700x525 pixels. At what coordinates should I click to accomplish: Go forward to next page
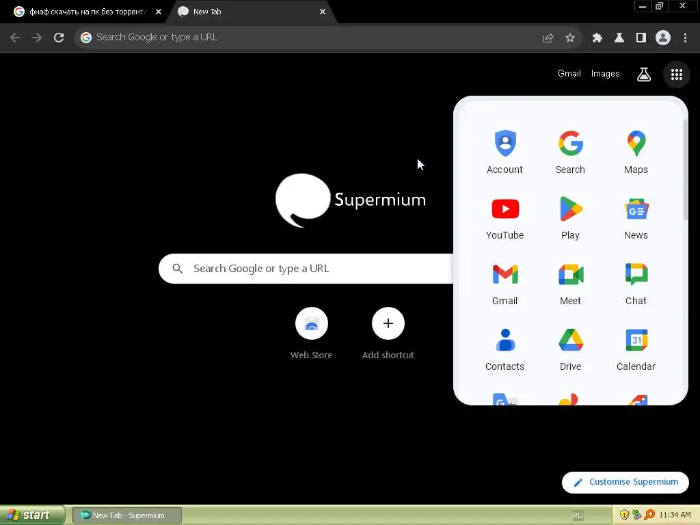click(37, 38)
